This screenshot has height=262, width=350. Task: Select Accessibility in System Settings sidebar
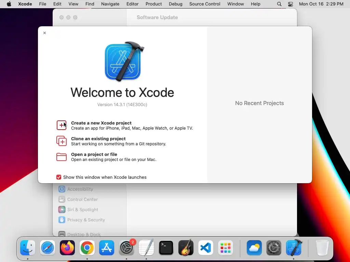[x=80, y=189]
